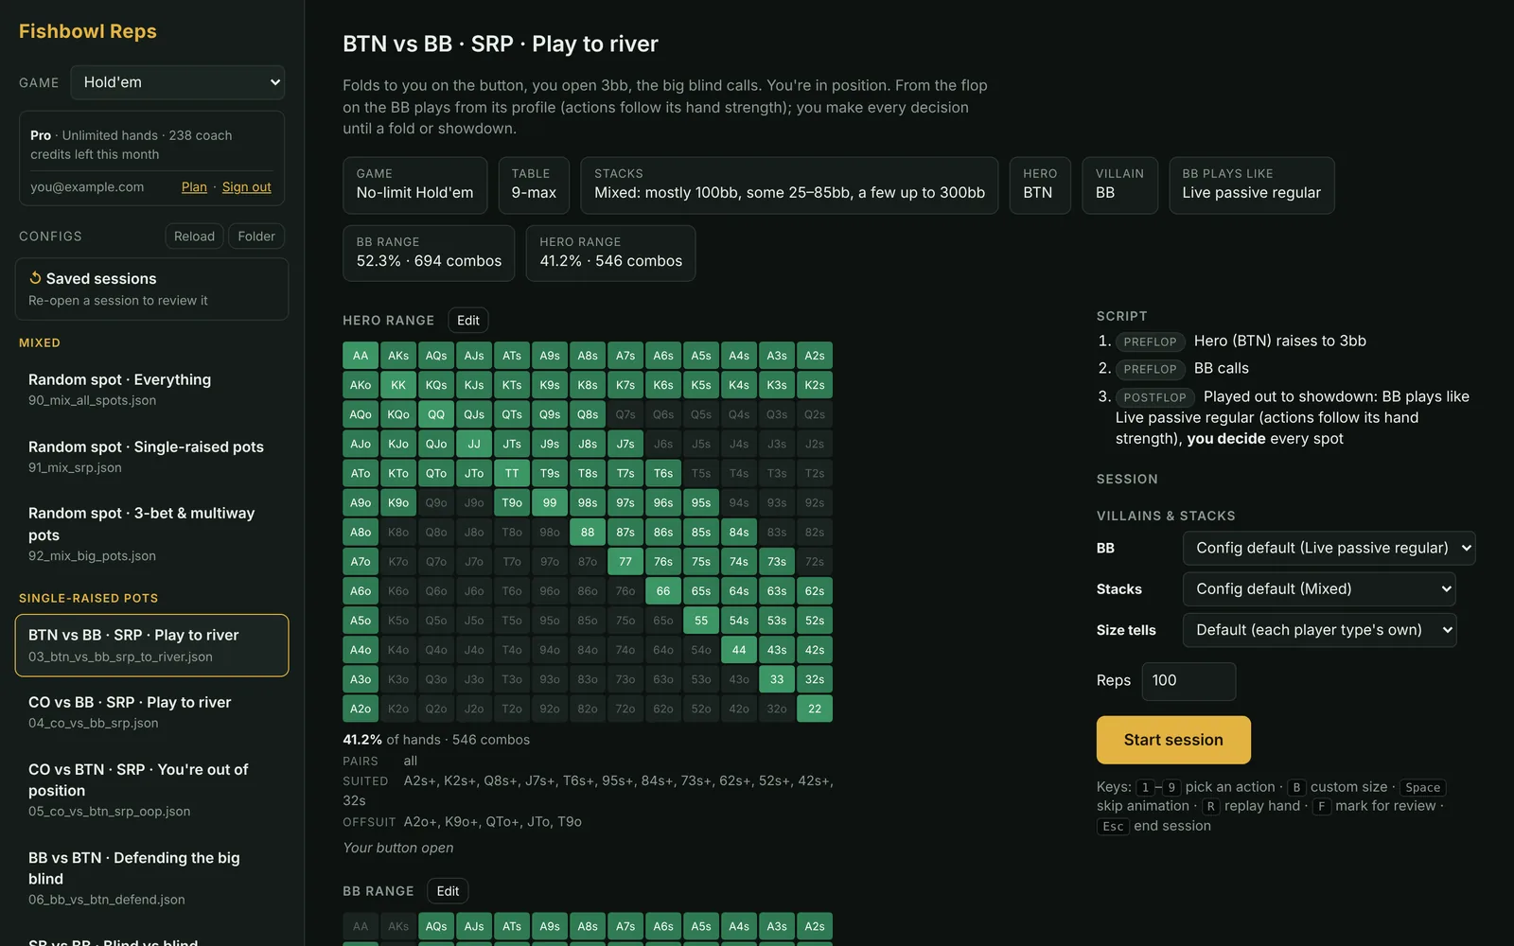Click the 'BB calls' script step

[x=1221, y=368]
